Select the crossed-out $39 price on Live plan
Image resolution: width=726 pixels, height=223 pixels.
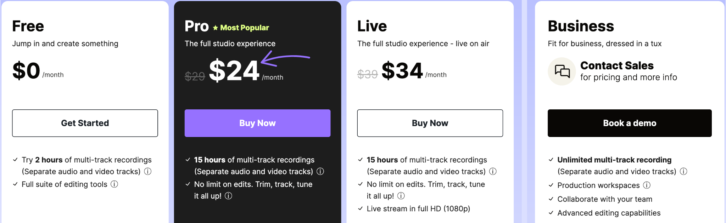[x=367, y=74]
